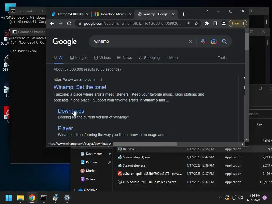This screenshot has width=272, height=204.
Task: Start voice search with microphone icon
Action: tap(203, 41)
